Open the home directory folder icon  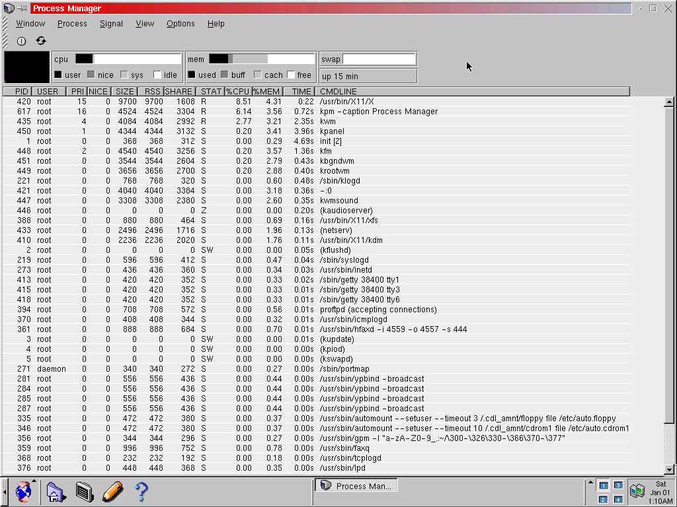pyautogui.click(x=54, y=491)
